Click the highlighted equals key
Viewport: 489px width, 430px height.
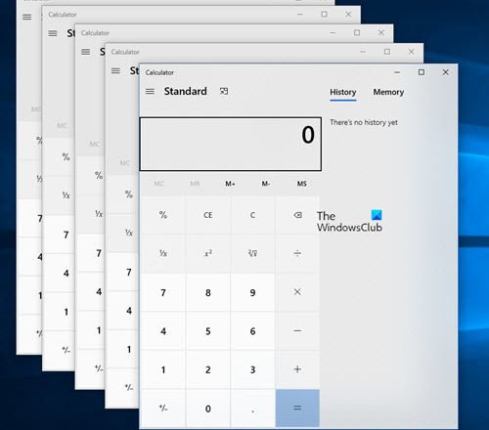[297, 408]
